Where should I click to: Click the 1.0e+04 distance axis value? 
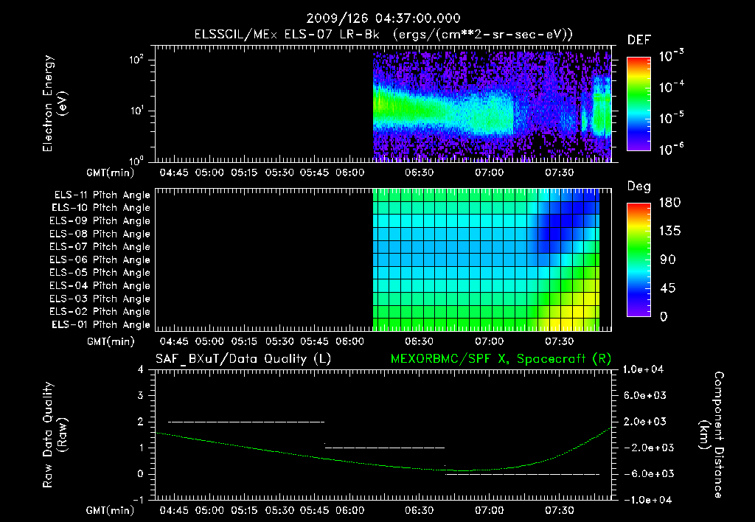(643, 369)
